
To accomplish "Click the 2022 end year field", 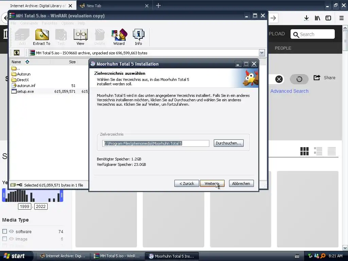I will point(41,206).
